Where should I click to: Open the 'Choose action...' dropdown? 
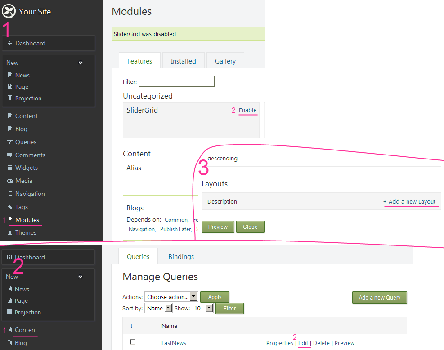pyautogui.click(x=171, y=297)
